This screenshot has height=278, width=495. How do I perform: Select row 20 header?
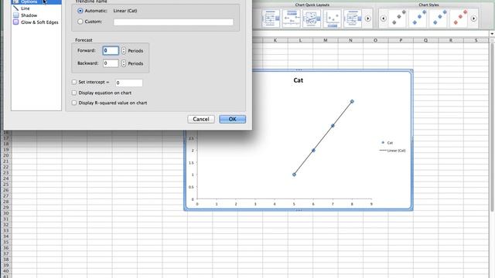(5, 155)
